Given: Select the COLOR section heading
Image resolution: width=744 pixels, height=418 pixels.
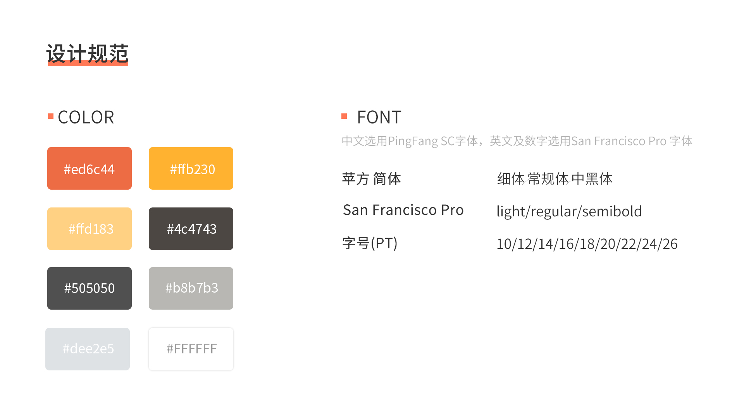Looking at the screenshot, I should [86, 117].
